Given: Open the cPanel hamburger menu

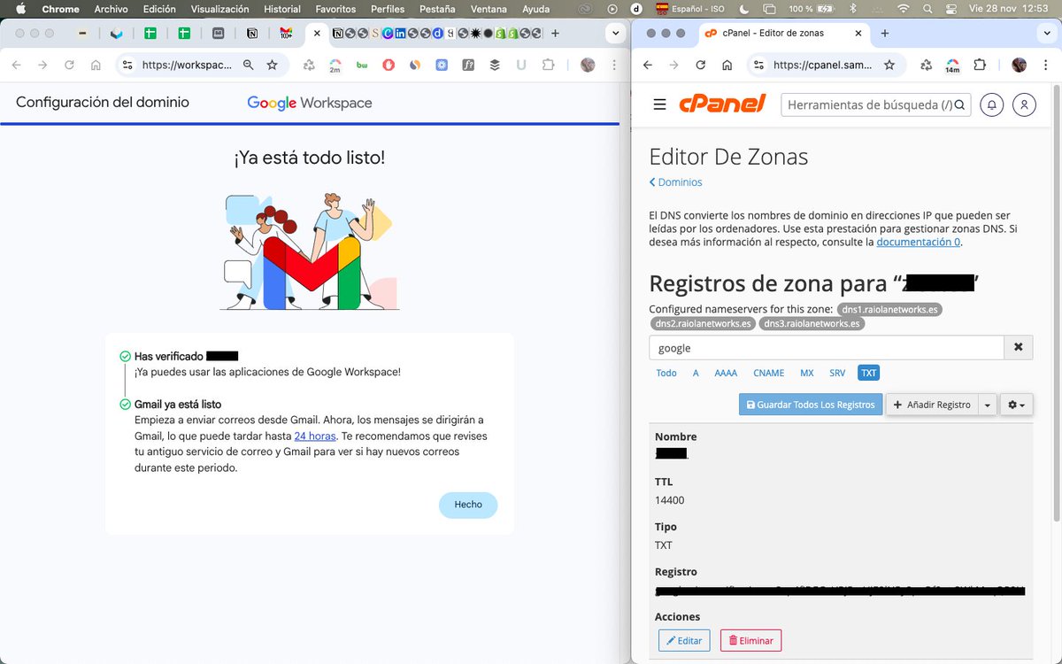Looking at the screenshot, I should point(659,104).
